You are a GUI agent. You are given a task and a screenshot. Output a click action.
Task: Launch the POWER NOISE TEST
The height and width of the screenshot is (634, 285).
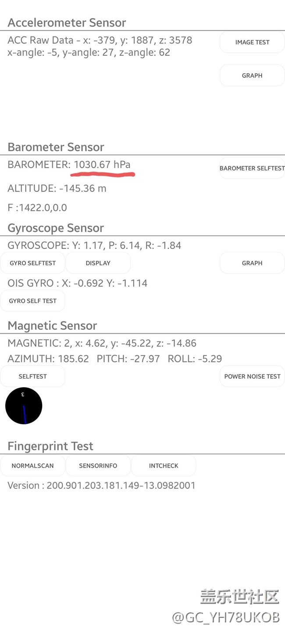pos(252,376)
